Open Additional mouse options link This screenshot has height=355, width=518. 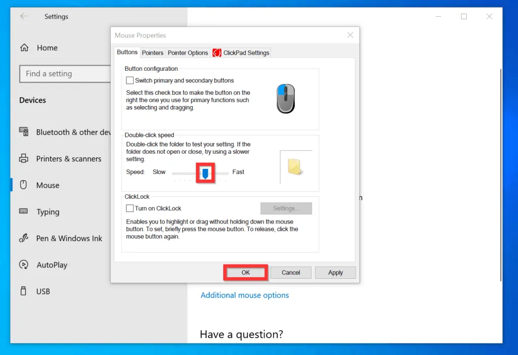click(x=245, y=295)
